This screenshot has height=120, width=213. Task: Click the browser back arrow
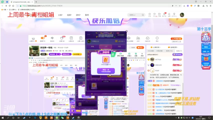pos(2,6)
